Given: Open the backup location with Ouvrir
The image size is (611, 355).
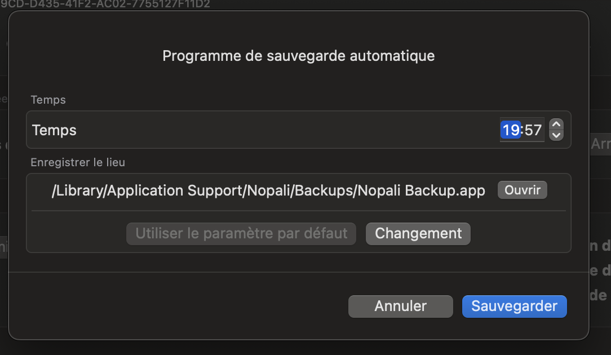Looking at the screenshot, I should point(522,190).
